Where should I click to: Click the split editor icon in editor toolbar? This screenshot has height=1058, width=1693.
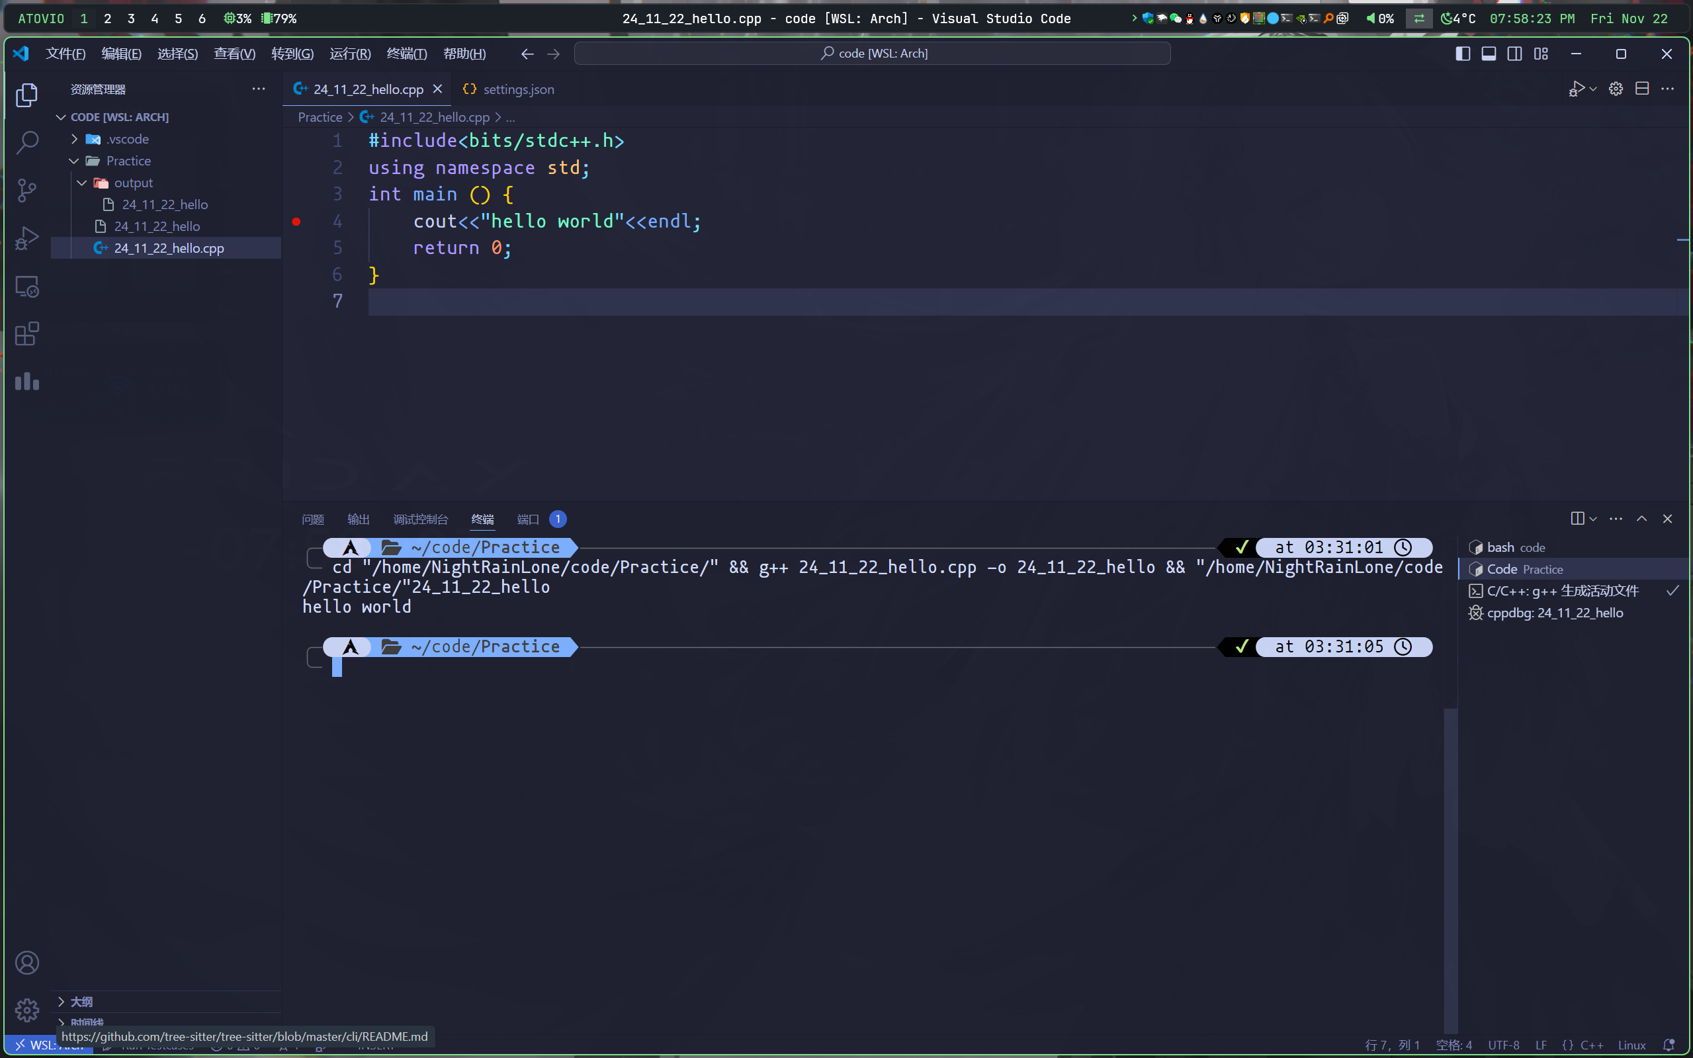(x=1642, y=89)
